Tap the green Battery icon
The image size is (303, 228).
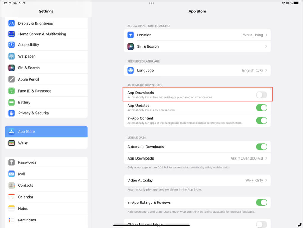(12, 102)
